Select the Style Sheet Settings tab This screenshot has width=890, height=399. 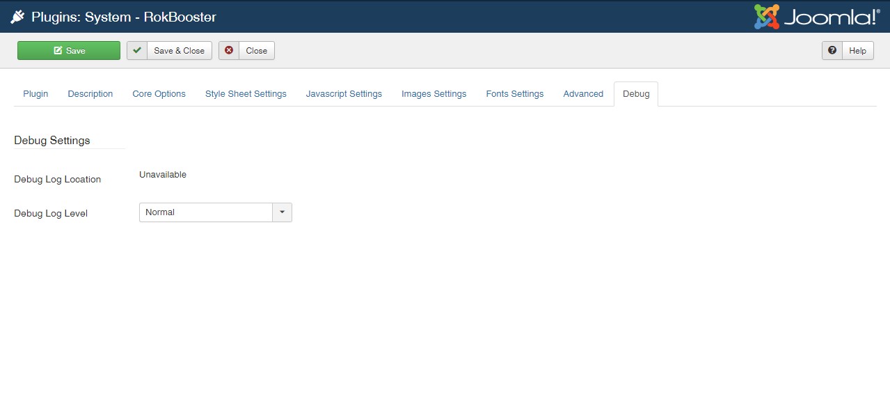(246, 94)
